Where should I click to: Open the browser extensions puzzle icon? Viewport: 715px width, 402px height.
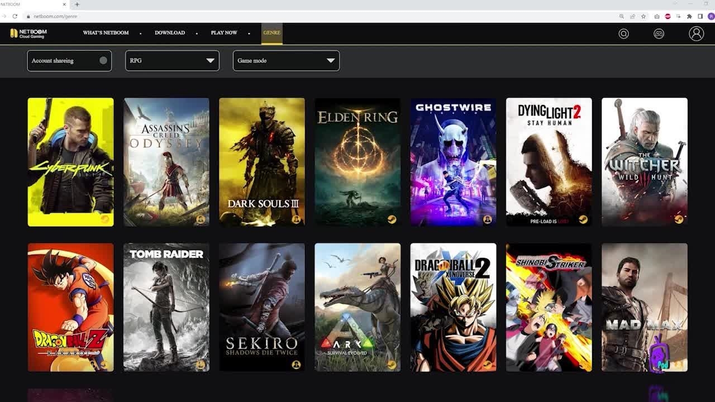pos(689,16)
